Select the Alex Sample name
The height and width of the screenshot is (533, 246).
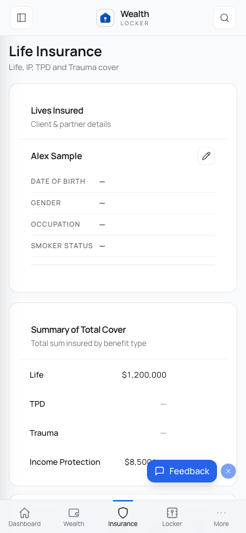pos(56,156)
